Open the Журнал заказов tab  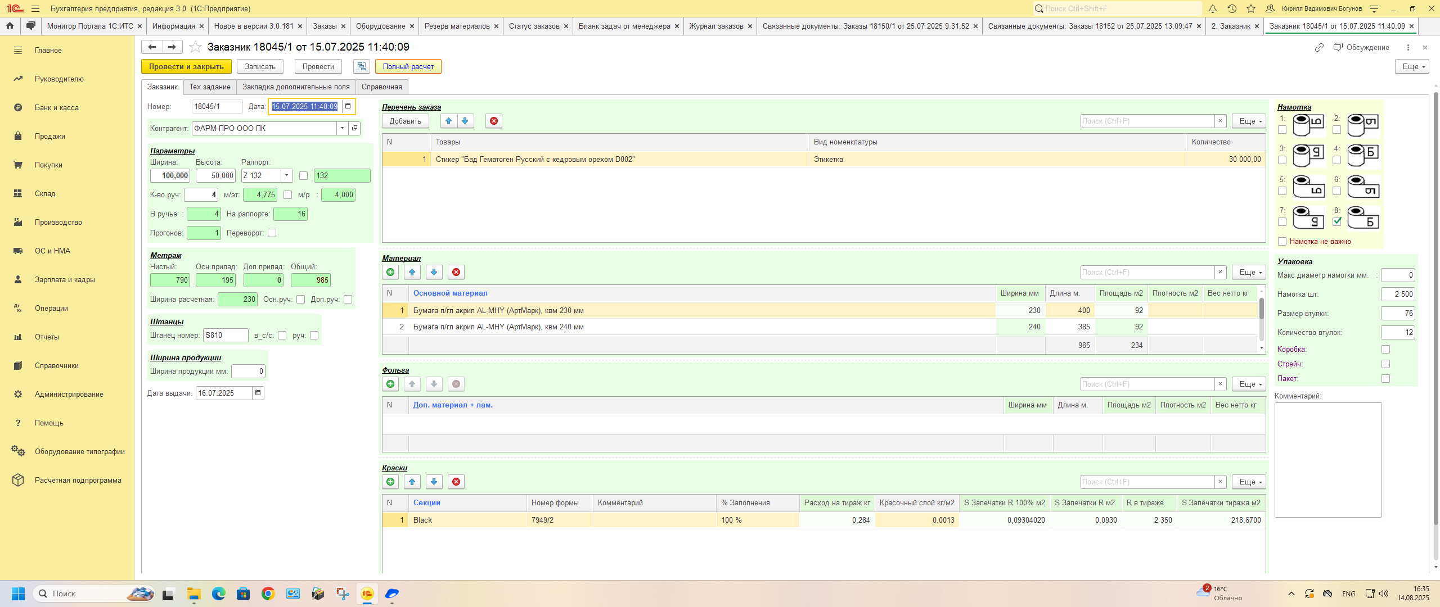tap(715, 26)
